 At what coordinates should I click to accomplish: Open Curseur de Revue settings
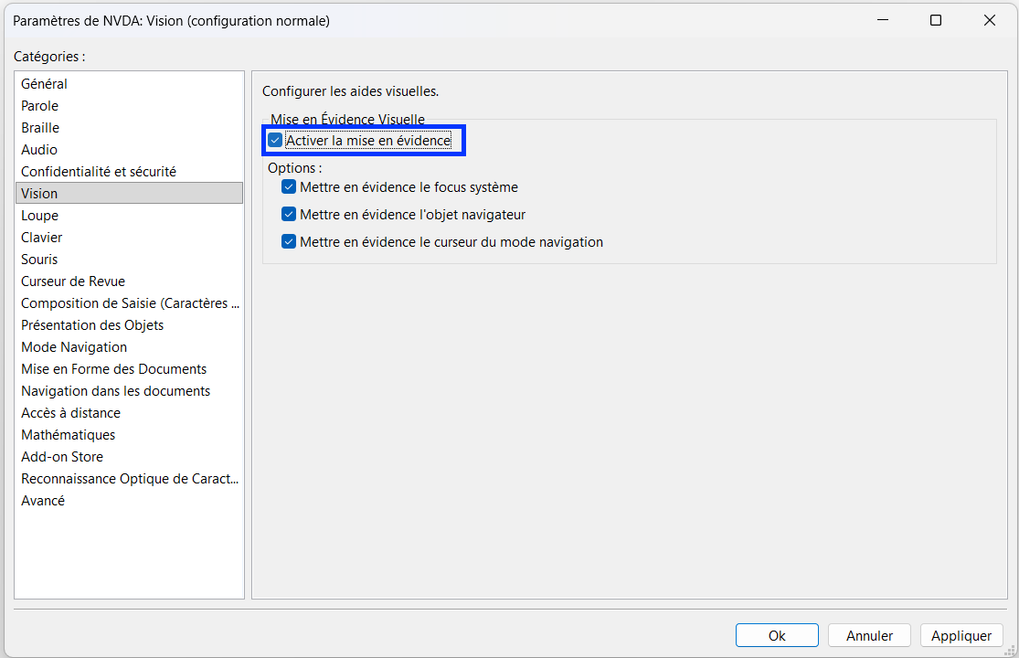click(129, 281)
